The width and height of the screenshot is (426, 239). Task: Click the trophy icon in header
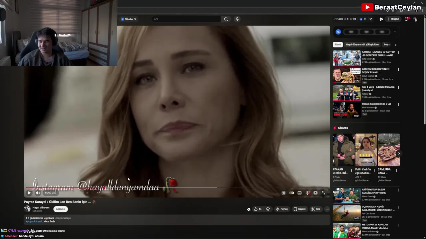pyautogui.click(x=371, y=19)
